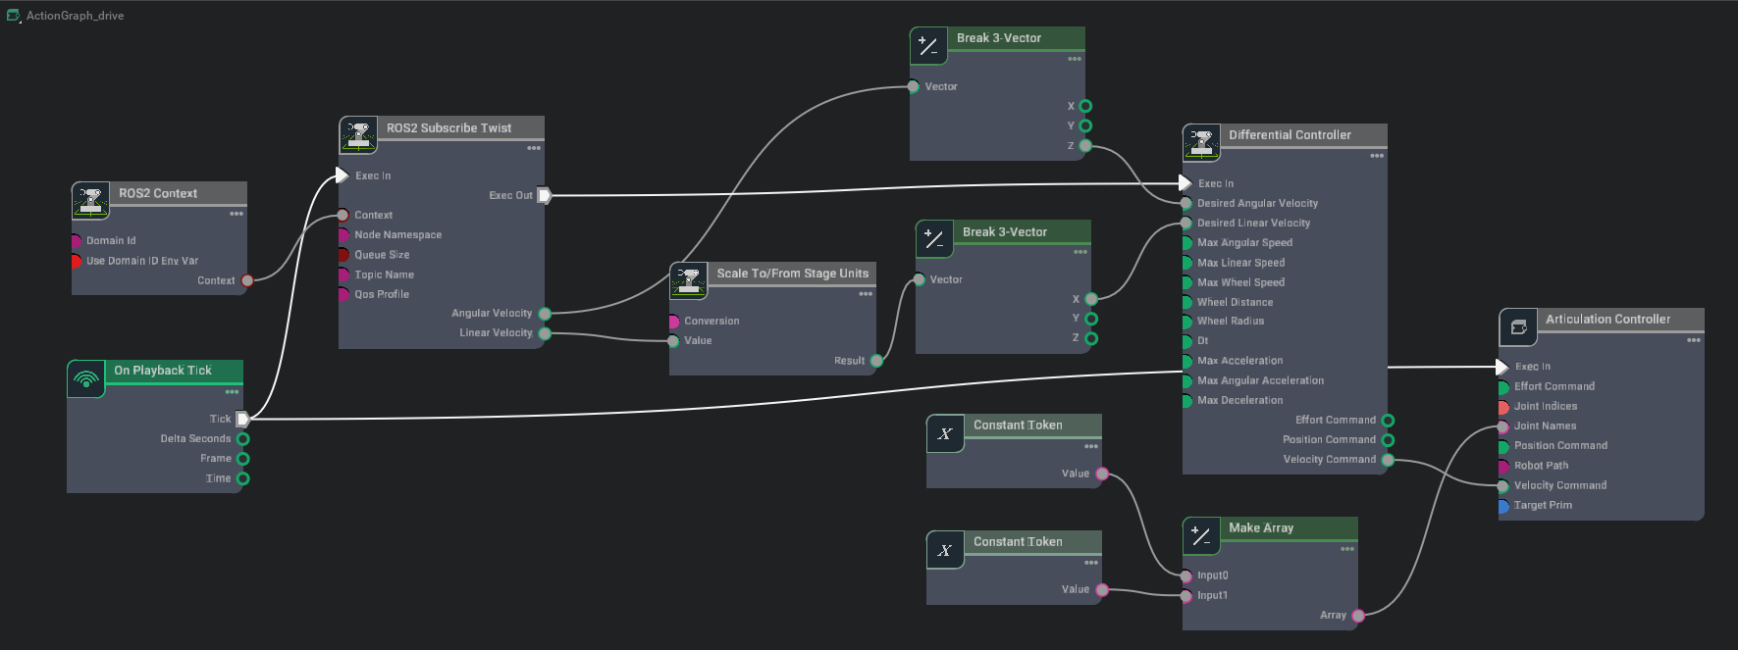Click the Make Array node math icon
1738x650 pixels.
1201,535
